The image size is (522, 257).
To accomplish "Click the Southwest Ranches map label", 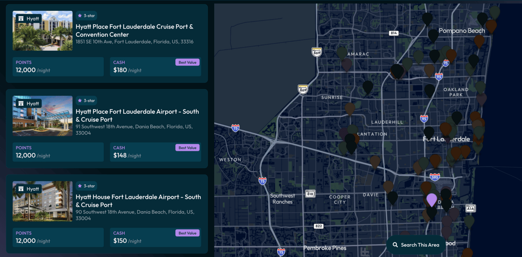I will click(x=282, y=199).
